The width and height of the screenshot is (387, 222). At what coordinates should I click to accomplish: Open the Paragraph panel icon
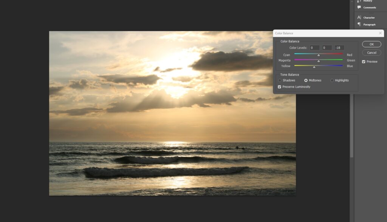359,24
